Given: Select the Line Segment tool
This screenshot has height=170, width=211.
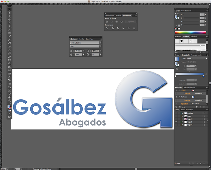Looking at the screenshot, I should 9,30.
